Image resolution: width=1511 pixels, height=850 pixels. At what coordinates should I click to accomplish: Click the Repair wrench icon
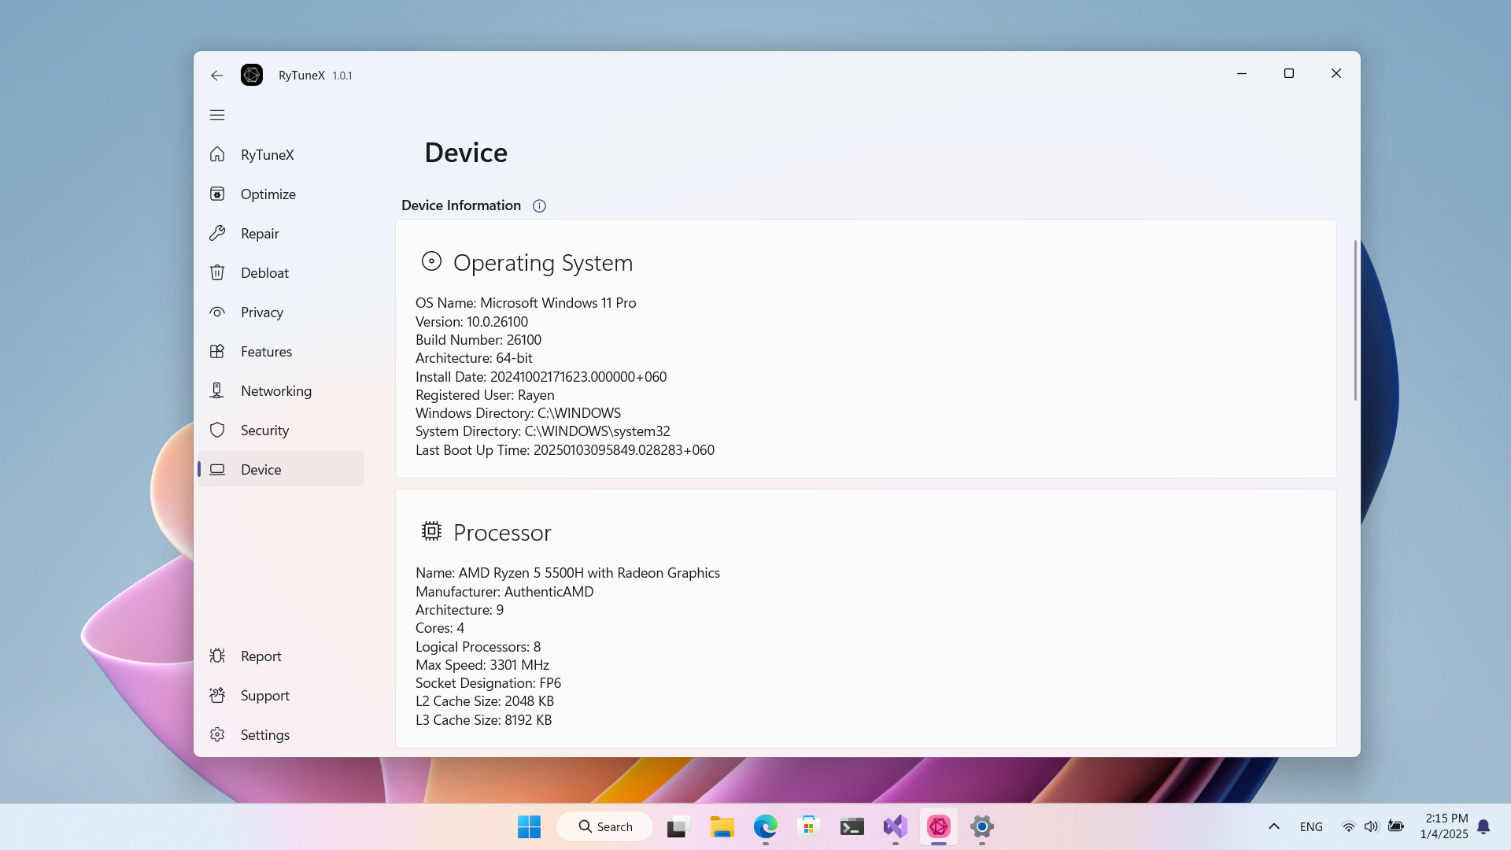(217, 233)
